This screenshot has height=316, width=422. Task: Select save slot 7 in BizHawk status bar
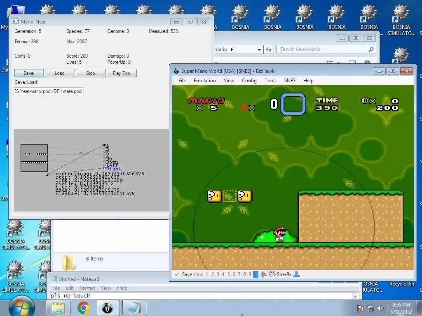pos(239,274)
